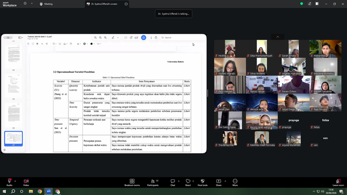Click the options circle on the screen-share tab
Screen dimensions: 347x195
pyautogui.click(x=126, y=4)
